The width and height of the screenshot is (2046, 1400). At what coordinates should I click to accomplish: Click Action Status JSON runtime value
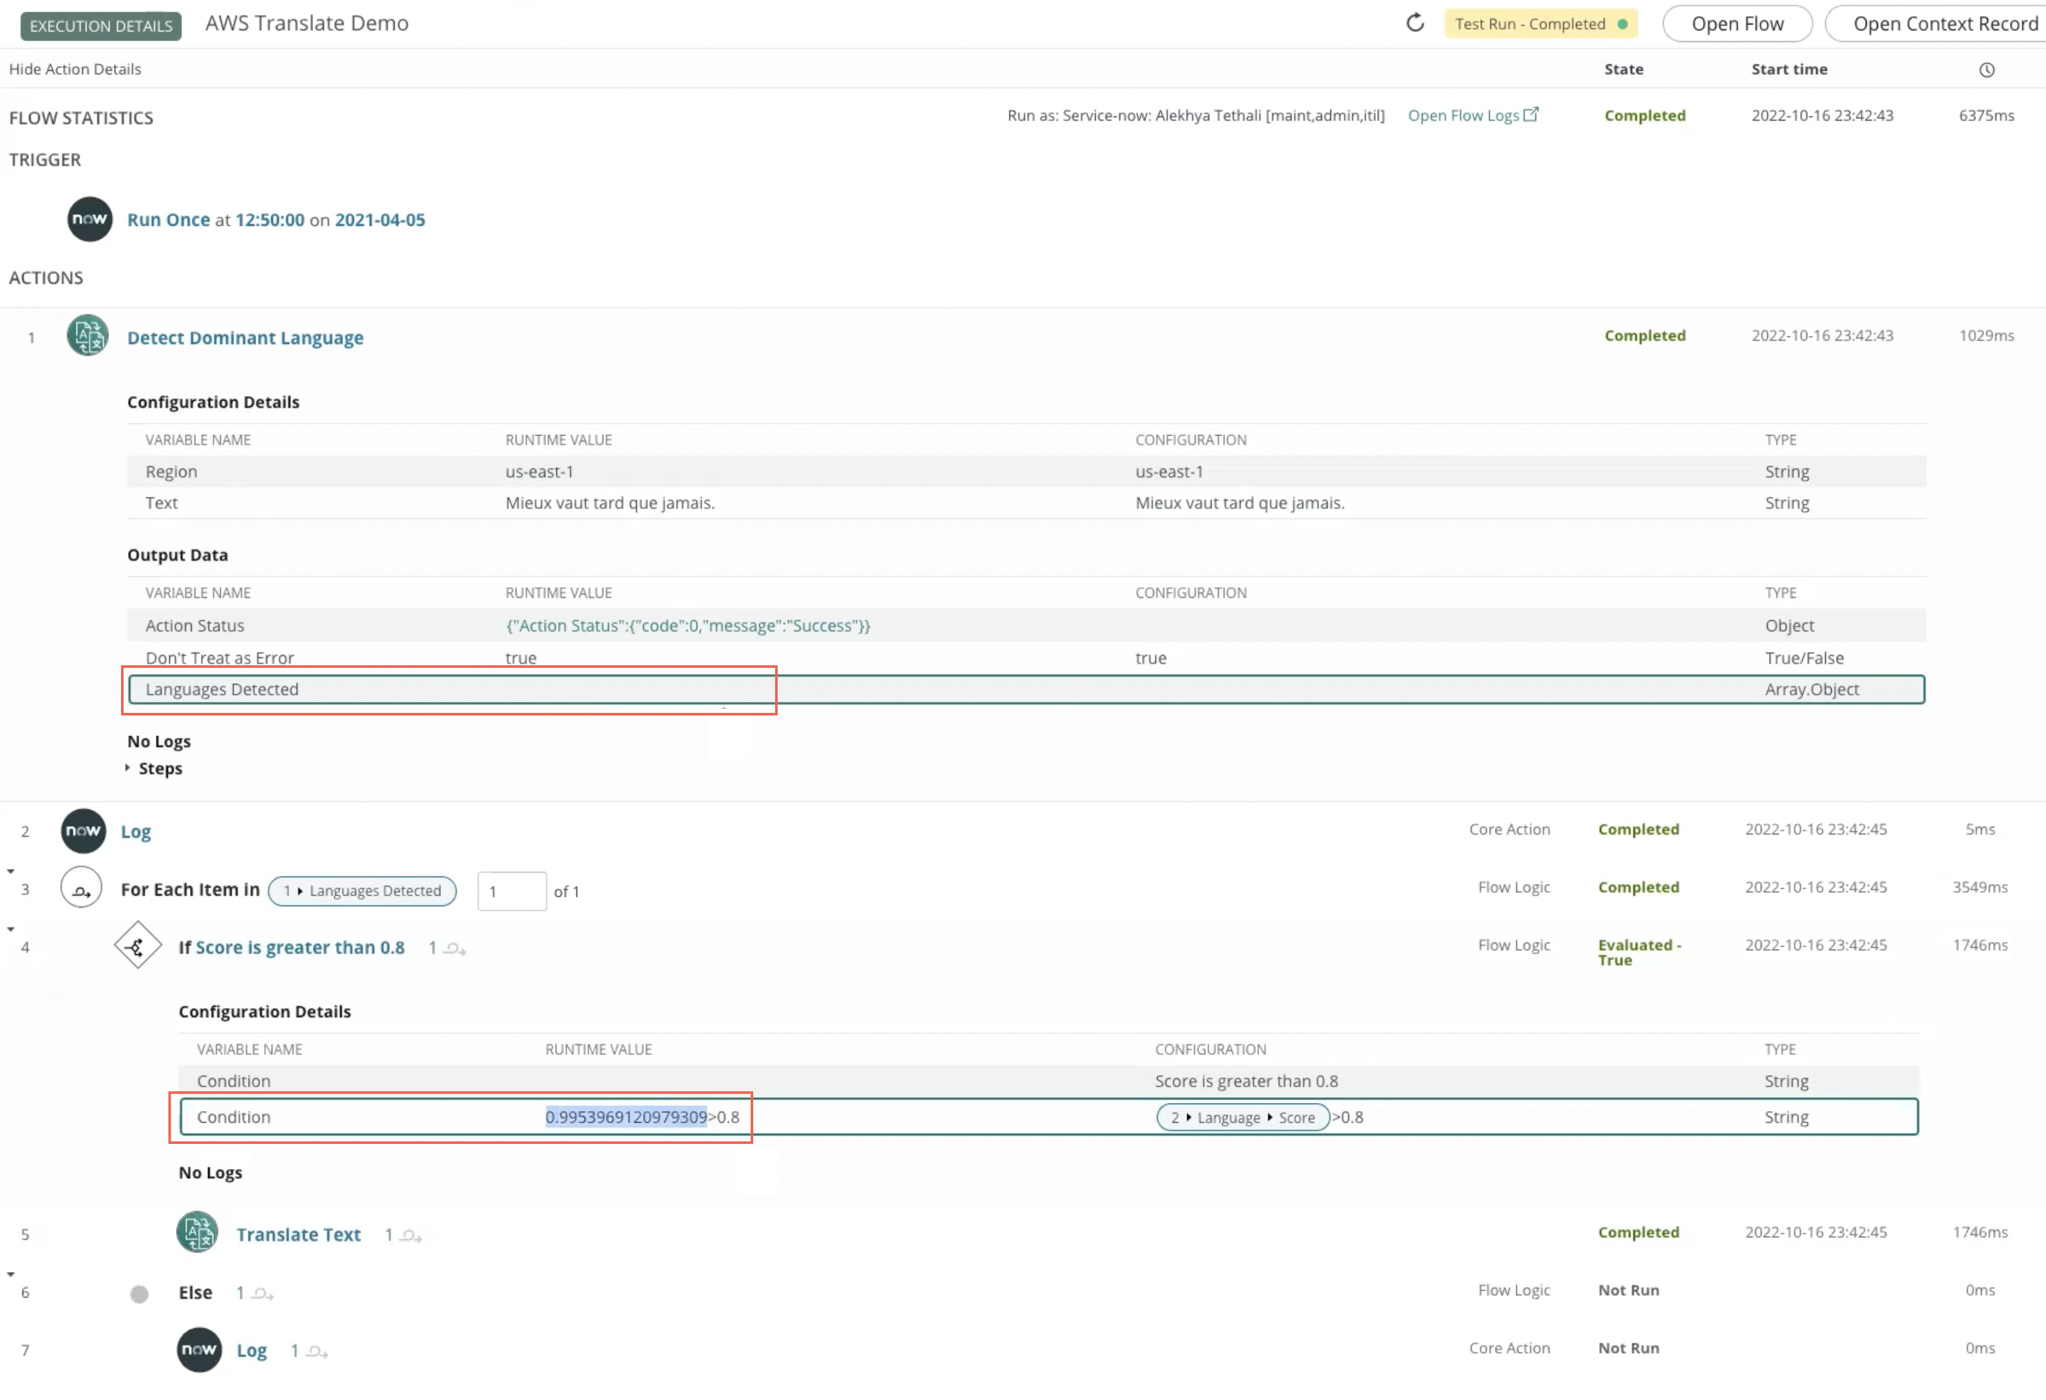tap(688, 625)
